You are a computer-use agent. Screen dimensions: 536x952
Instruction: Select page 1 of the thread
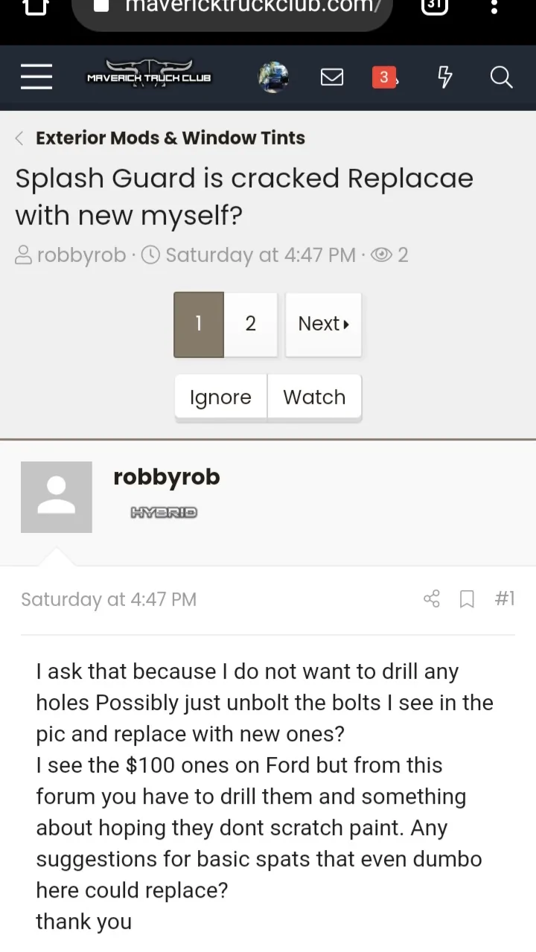[x=199, y=324]
